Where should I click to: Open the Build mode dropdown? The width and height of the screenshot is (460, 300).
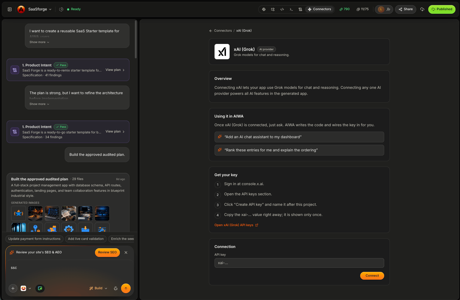click(x=98, y=288)
